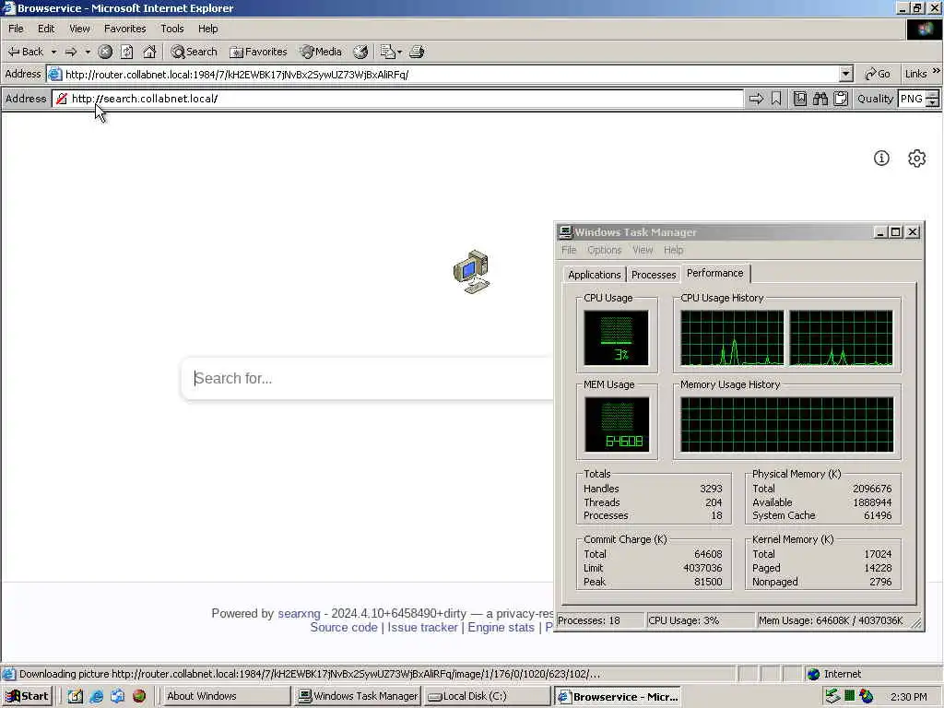Click the Go button
The image size is (944, 708).
tap(878, 74)
